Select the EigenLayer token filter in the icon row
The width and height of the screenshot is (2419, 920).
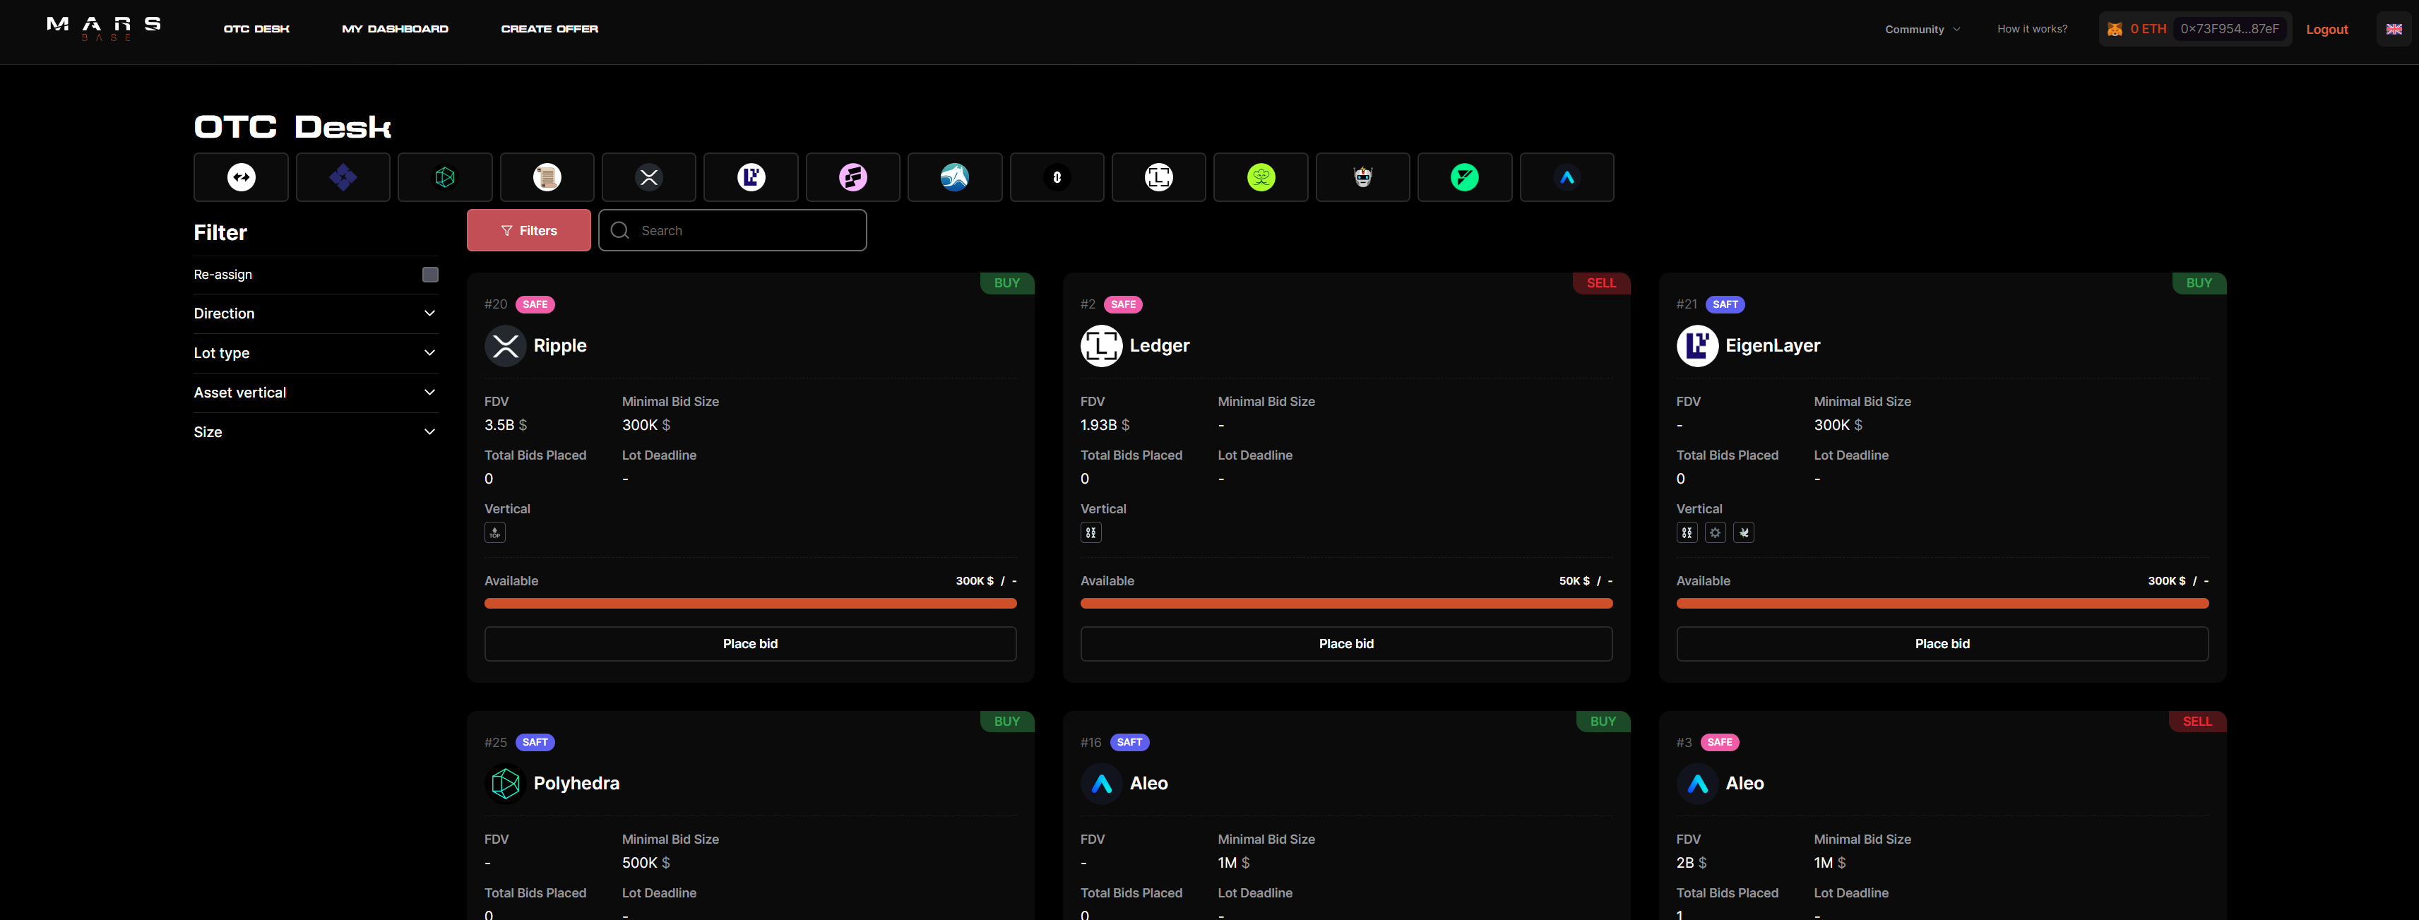751,177
